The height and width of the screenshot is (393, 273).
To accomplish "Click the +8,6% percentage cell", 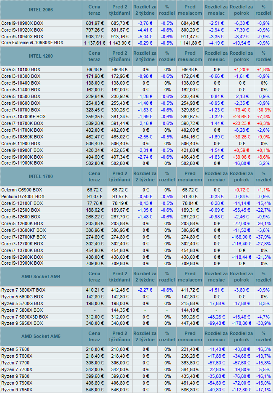I will click(x=263, y=157).
